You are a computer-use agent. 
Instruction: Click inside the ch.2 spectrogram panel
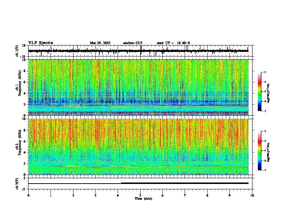138,147
